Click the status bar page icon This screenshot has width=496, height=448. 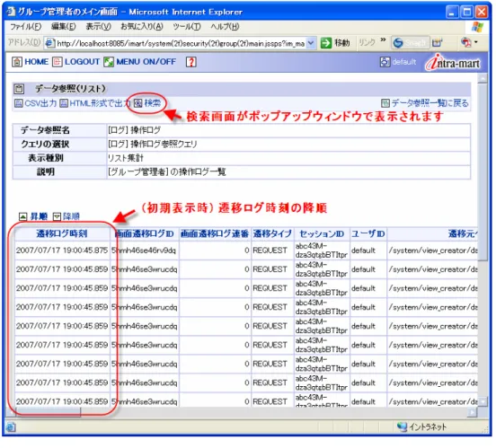(x=11, y=427)
